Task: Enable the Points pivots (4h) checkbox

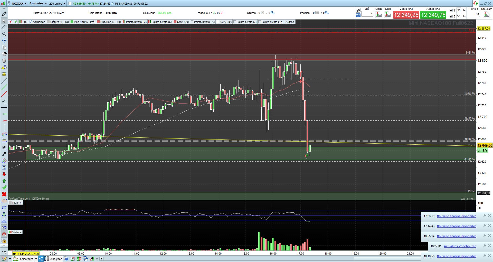Action: [x=260, y=22]
